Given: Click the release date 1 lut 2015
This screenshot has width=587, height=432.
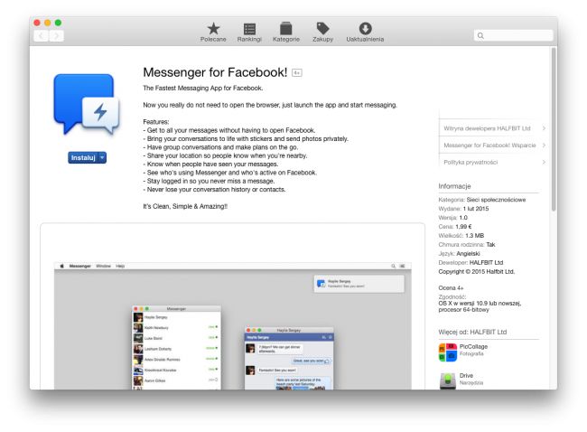Looking at the screenshot, I should [476, 209].
